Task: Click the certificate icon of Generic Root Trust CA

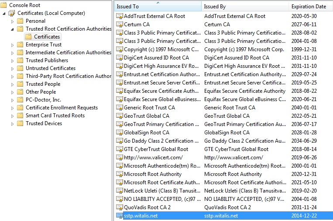Action: (120, 108)
